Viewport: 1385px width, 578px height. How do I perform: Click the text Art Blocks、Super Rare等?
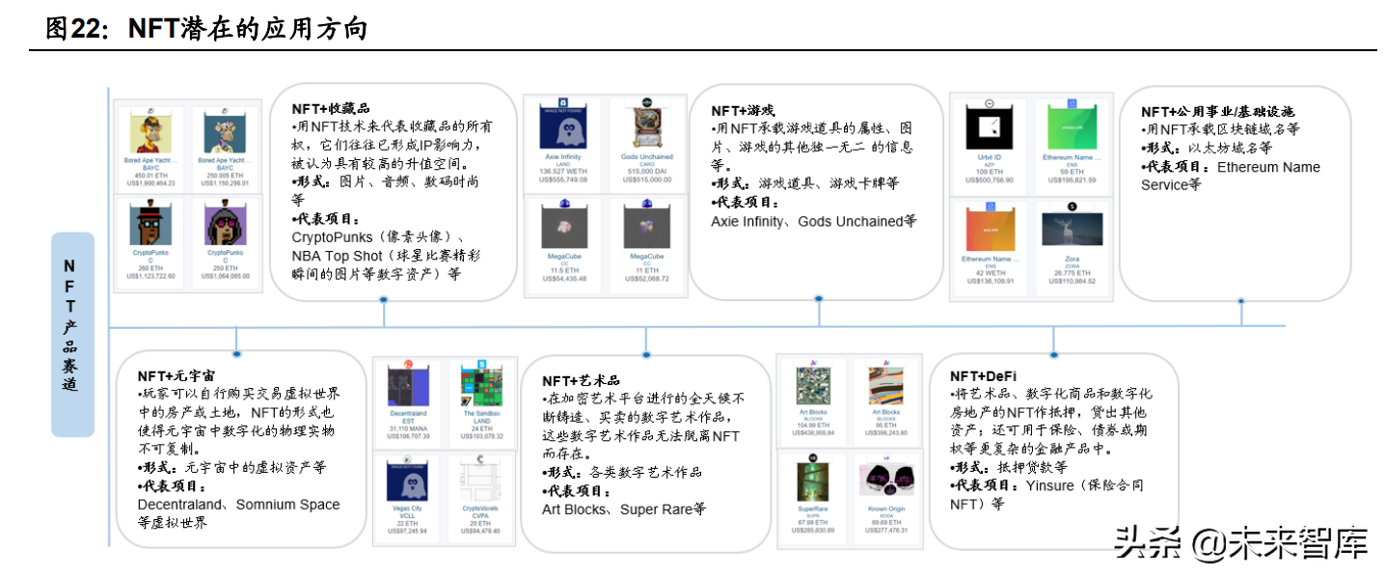[624, 509]
